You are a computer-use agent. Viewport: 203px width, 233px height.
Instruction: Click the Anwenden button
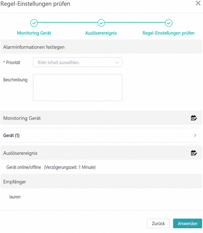click(x=188, y=223)
